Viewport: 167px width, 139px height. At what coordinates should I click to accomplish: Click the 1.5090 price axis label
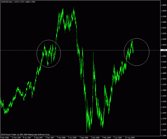(164, 39)
